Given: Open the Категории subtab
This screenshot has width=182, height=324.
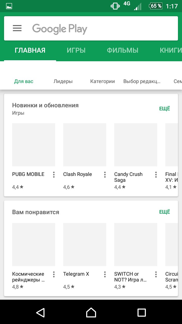Looking at the screenshot, I should pyautogui.click(x=103, y=82).
